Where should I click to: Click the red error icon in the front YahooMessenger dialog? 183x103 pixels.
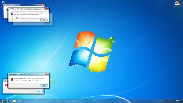pos(12,80)
